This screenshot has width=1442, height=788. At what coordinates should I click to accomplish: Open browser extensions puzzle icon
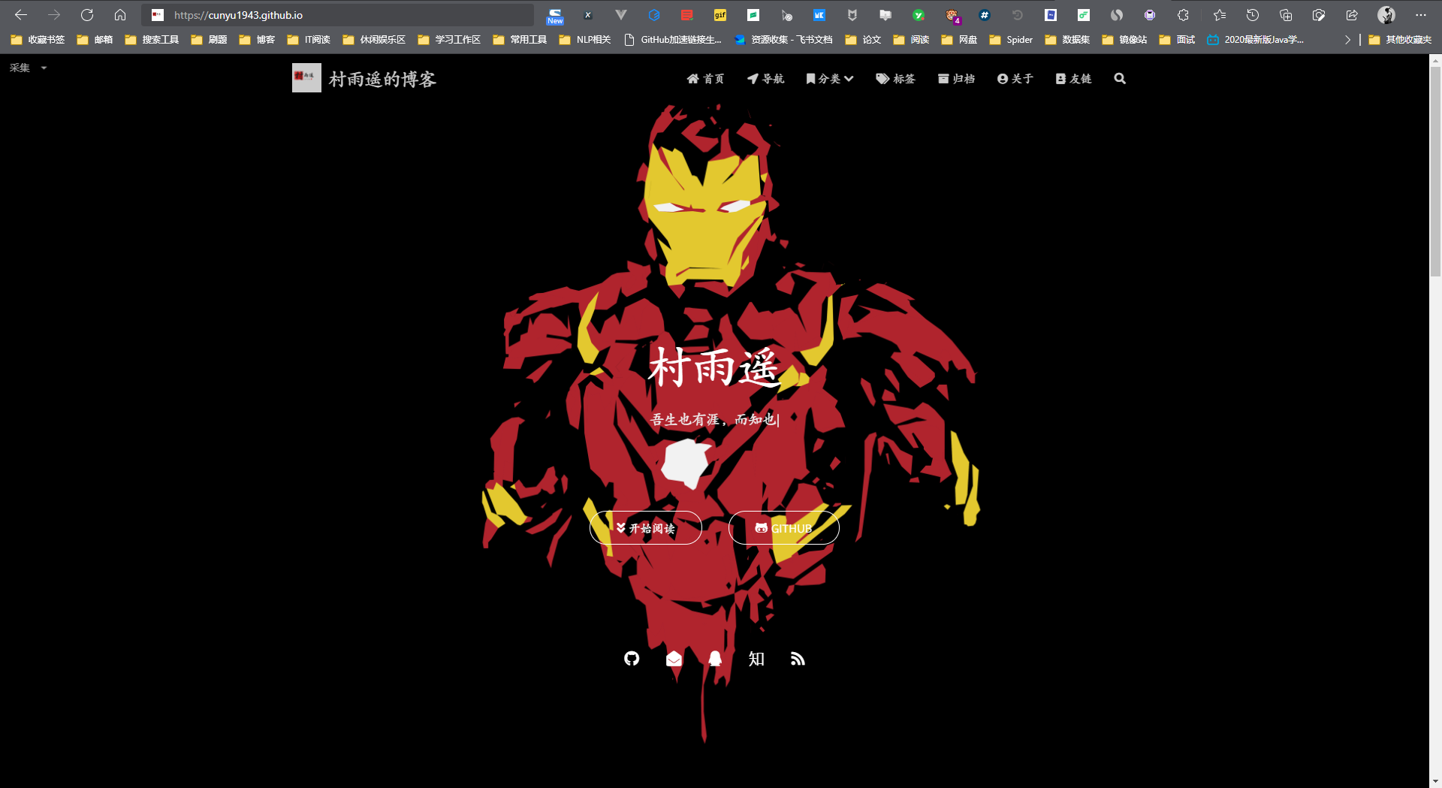coord(1183,15)
